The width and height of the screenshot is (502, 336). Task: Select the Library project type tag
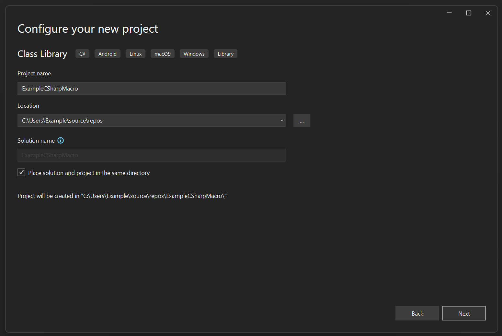click(x=225, y=53)
